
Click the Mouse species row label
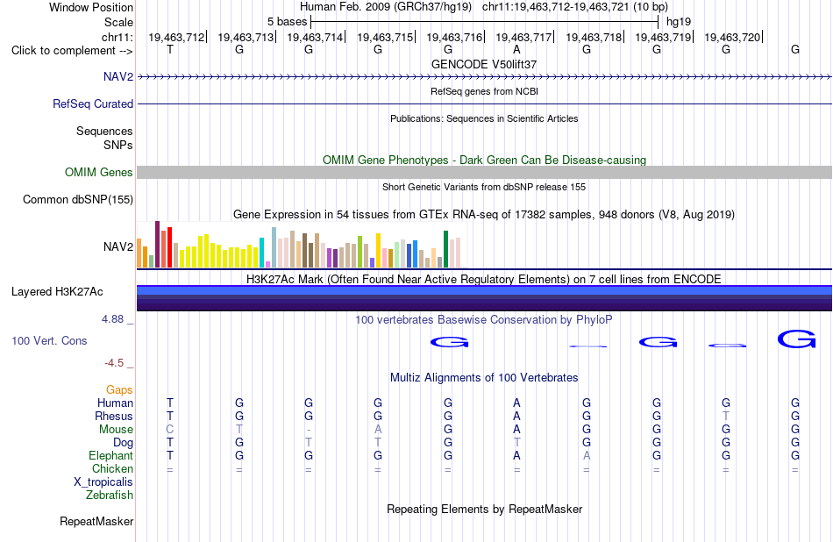click(116, 430)
